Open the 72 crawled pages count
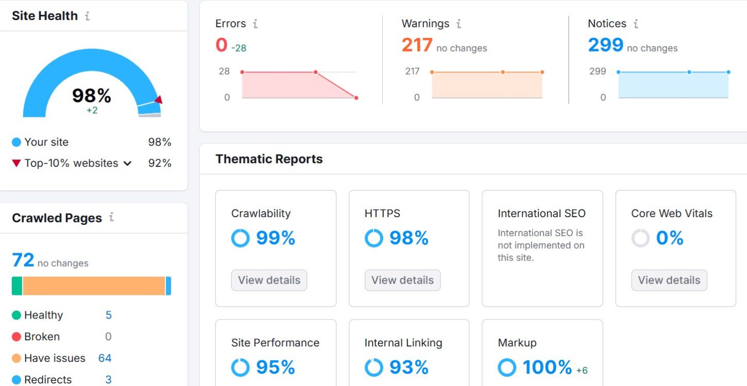Screen dimensions: 747x386 23,260
